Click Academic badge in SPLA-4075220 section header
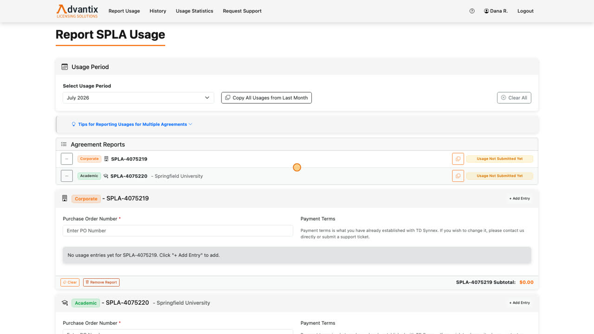This screenshot has width=594, height=334. click(86, 303)
